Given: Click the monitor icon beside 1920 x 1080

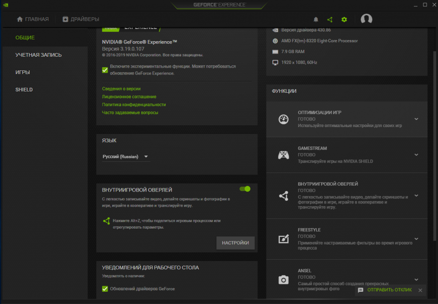Looking at the screenshot, I should (275, 63).
